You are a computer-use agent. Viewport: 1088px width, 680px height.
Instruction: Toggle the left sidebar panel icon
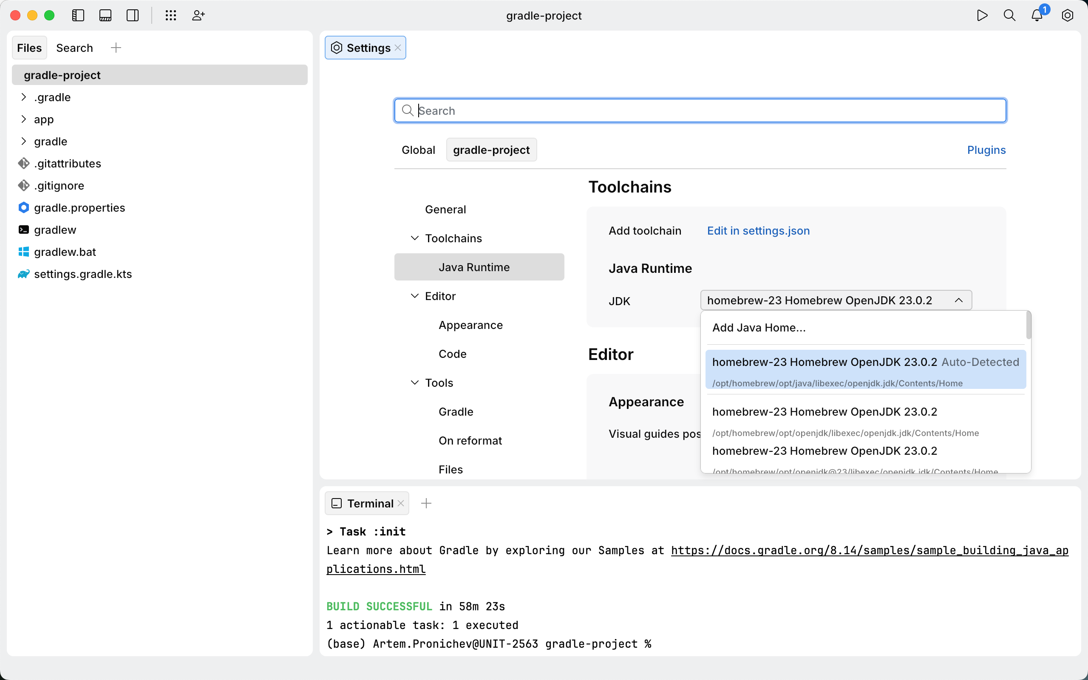[78, 15]
